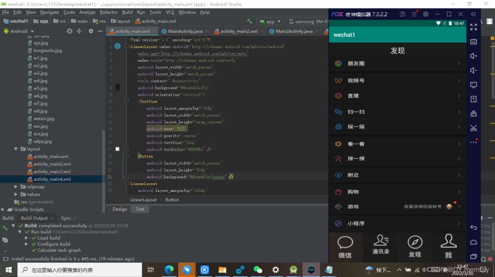Open the Android project view dropdown
Image resolution: width=495 pixels, height=277 pixels.
click(x=19, y=31)
